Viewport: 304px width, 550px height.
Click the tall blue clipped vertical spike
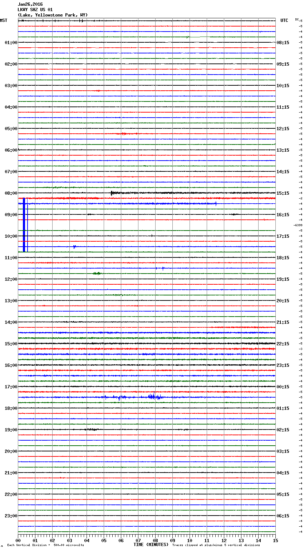pyautogui.click(x=24, y=225)
